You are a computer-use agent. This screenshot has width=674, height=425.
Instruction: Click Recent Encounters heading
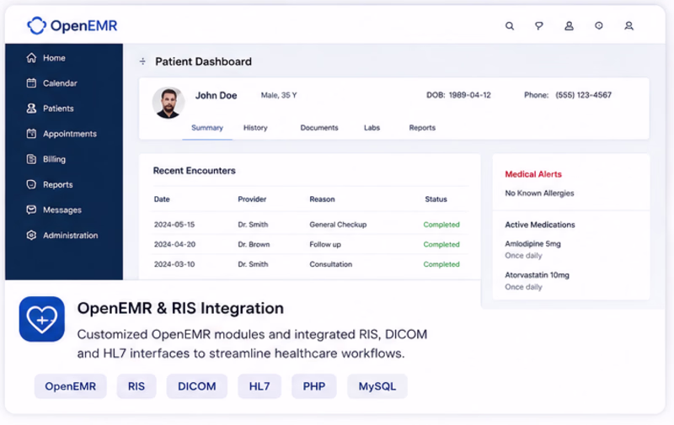click(x=195, y=171)
